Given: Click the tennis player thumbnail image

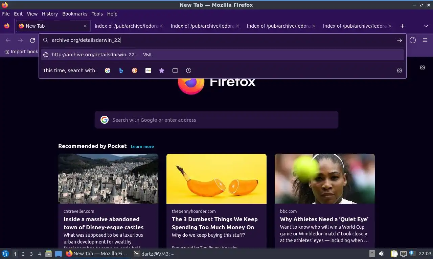Looking at the screenshot, I should point(325,179).
